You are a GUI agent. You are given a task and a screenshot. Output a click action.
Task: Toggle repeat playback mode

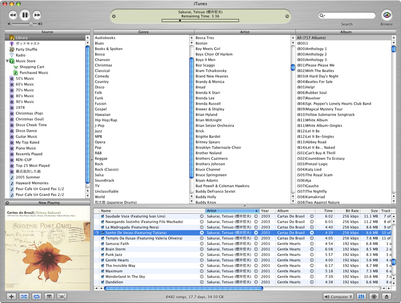pyautogui.click(x=37, y=297)
